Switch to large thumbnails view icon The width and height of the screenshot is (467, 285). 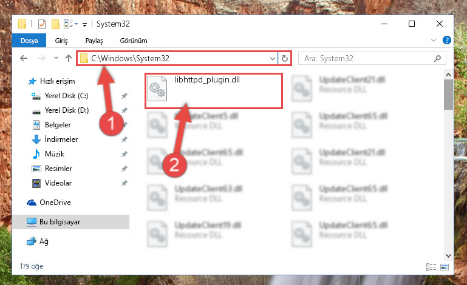click(445, 267)
